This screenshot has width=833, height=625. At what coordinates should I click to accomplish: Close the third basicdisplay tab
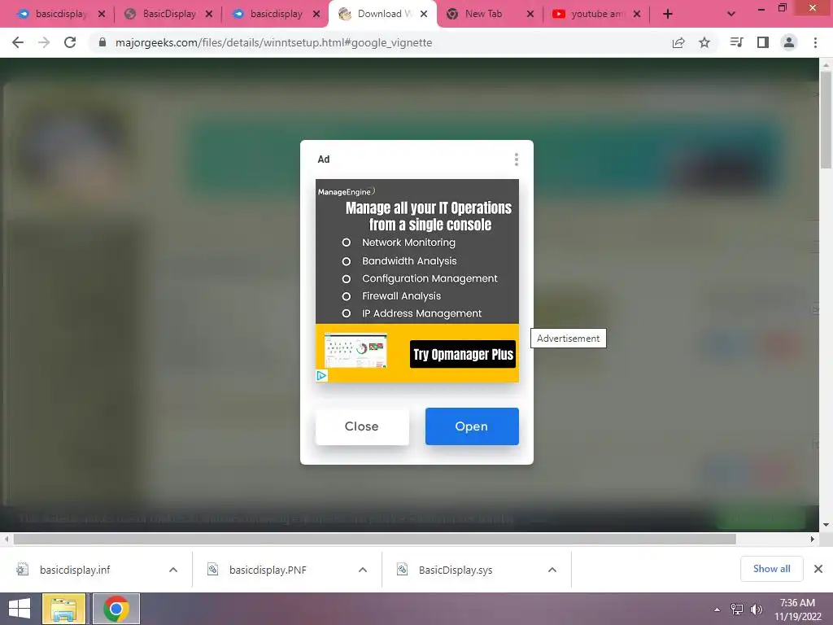pyautogui.click(x=316, y=15)
